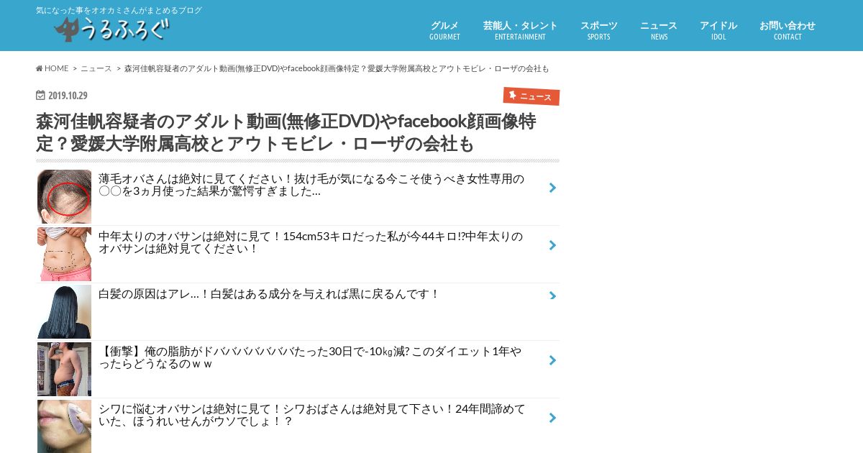
Task: Click the shirtless man belly thumbnail
Action: pos(64,369)
